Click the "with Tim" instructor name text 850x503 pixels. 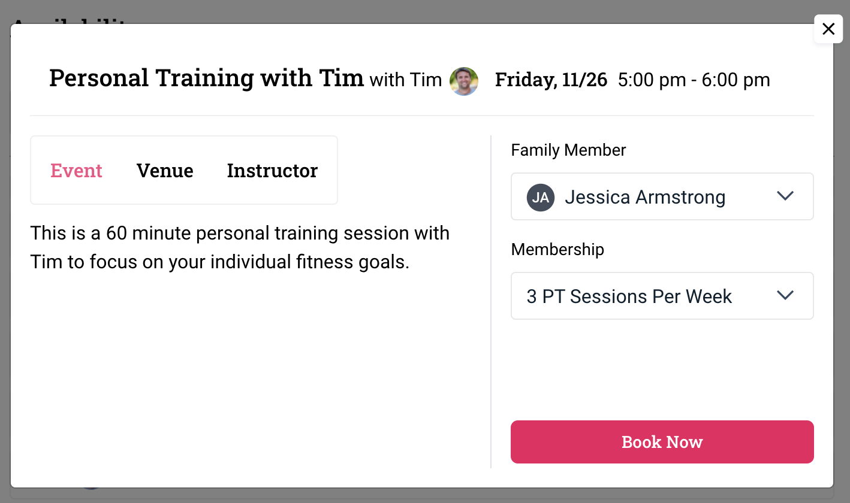coord(405,80)
